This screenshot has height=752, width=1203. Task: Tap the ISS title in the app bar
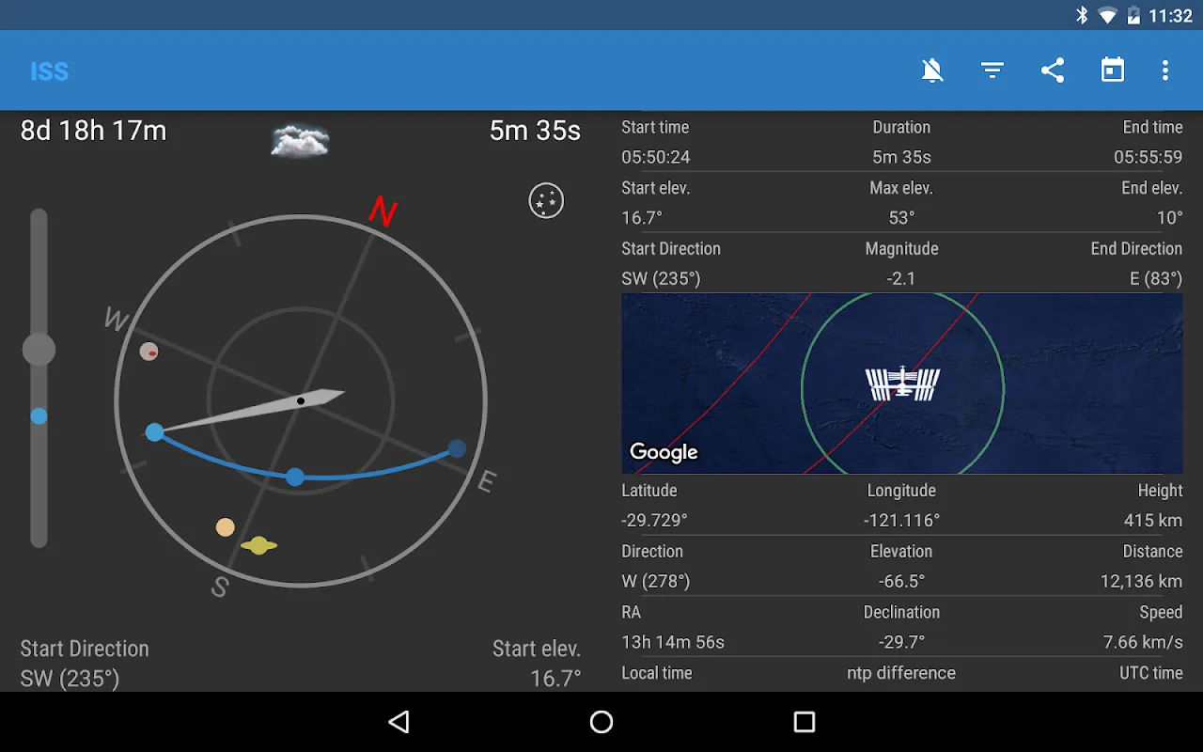click(x=50, y=71)
